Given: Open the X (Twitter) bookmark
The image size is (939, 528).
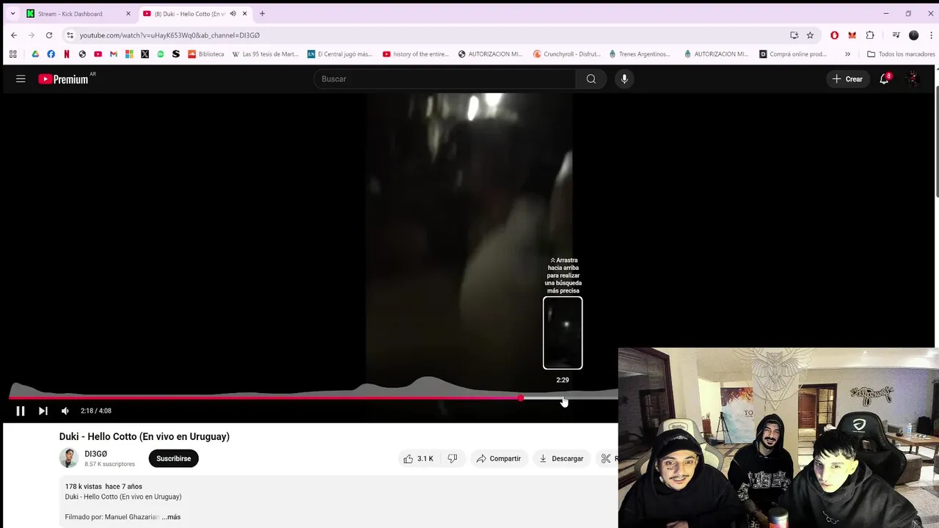Looking at the screenshot, I should point(145,54).
